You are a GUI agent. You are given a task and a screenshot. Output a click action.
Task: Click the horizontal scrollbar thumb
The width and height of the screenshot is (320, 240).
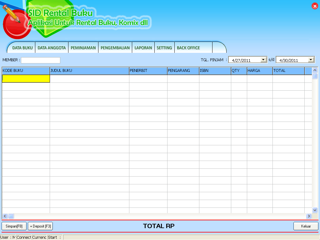[11, 216]
